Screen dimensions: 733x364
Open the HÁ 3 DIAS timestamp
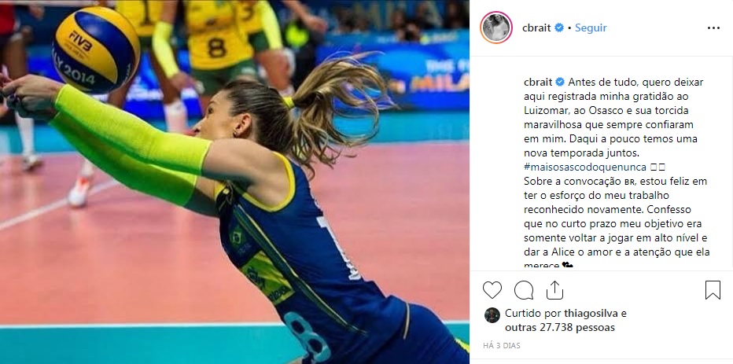click(502, 346)
